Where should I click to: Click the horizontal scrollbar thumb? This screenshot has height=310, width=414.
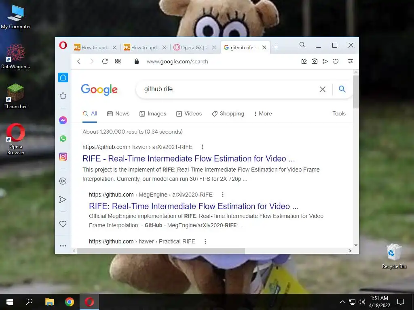pyautogui.click(x=161, y=251)
